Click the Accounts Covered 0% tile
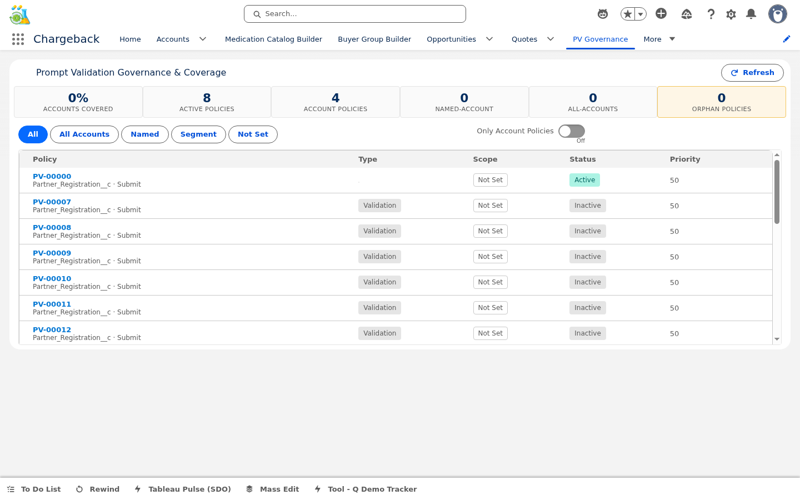The height and width of the screenshot is (500, 800). [x=78, y=102]
